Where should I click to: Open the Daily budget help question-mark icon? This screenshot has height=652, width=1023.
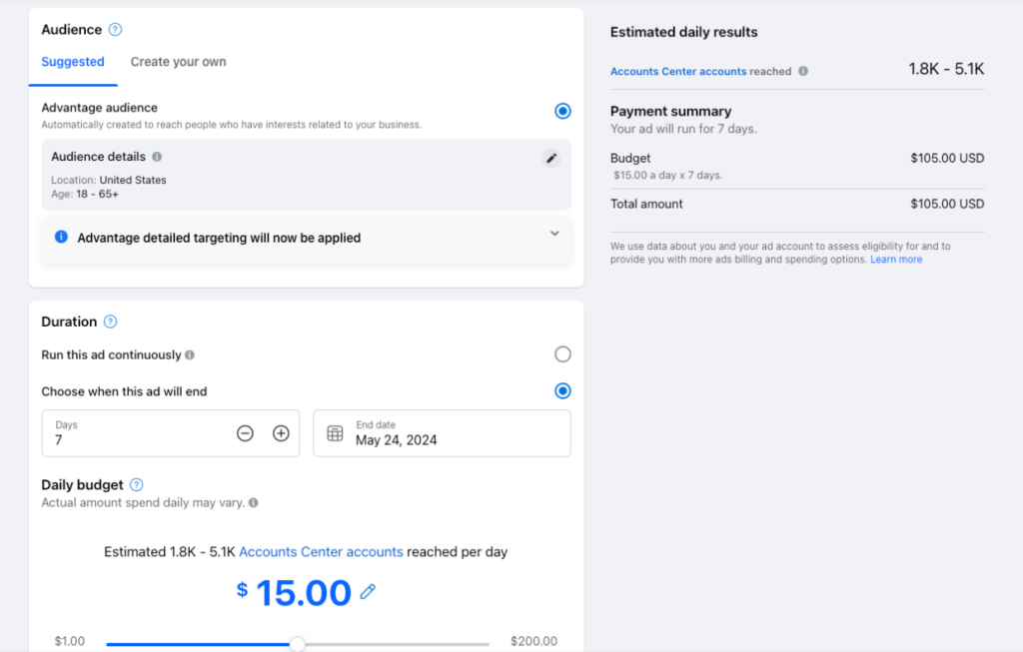(x=136, y=484)
